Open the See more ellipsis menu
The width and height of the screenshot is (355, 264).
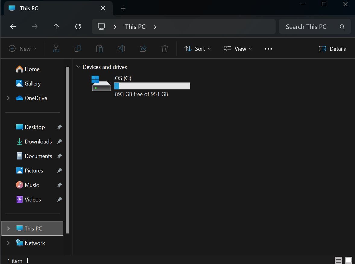pos(268,49)
